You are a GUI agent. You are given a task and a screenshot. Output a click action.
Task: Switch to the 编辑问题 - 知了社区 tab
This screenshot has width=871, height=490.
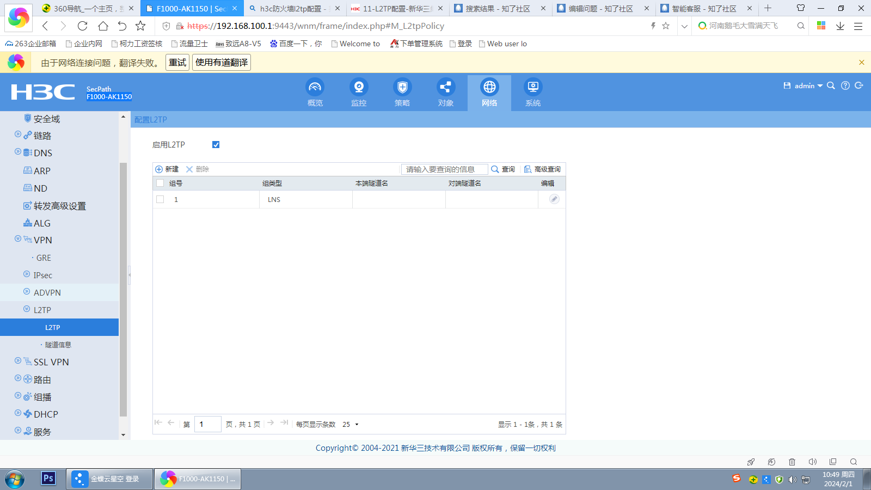point(603,8)
